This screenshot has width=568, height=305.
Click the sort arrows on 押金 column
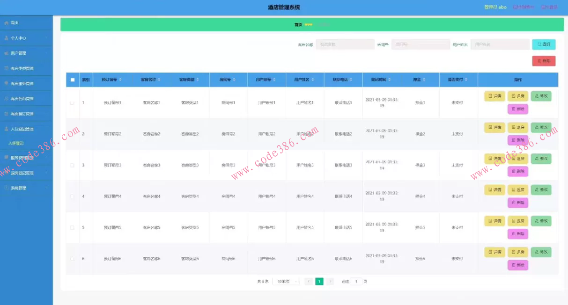pyautogui.click(x=424, y=80)
